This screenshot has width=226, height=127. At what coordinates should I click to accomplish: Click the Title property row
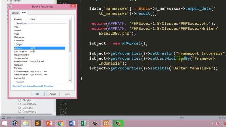40,27
